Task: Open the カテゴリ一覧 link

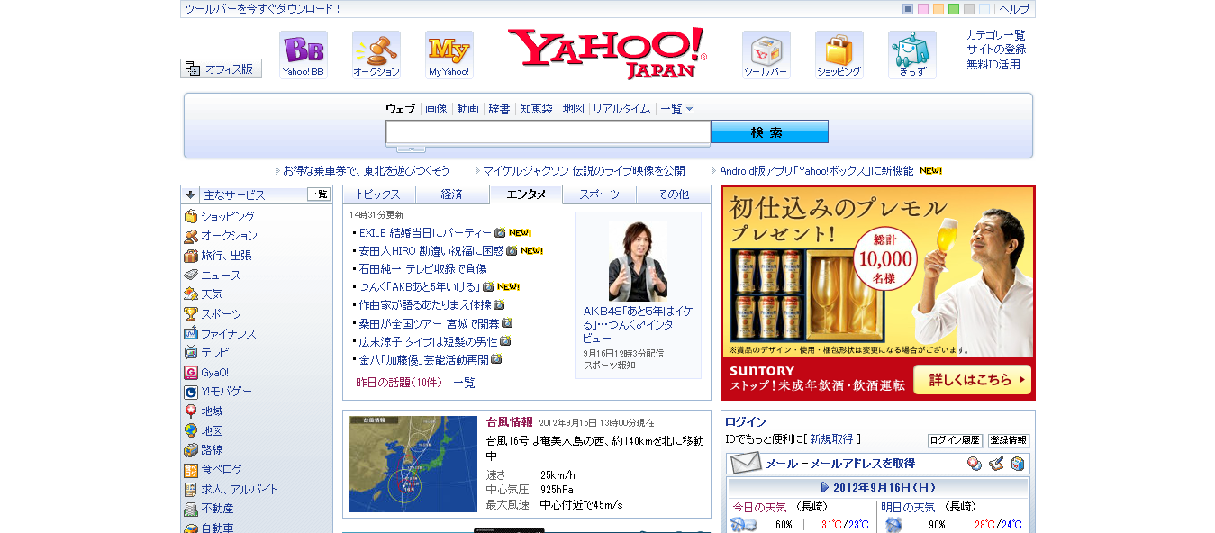Action: click(996, 35)
